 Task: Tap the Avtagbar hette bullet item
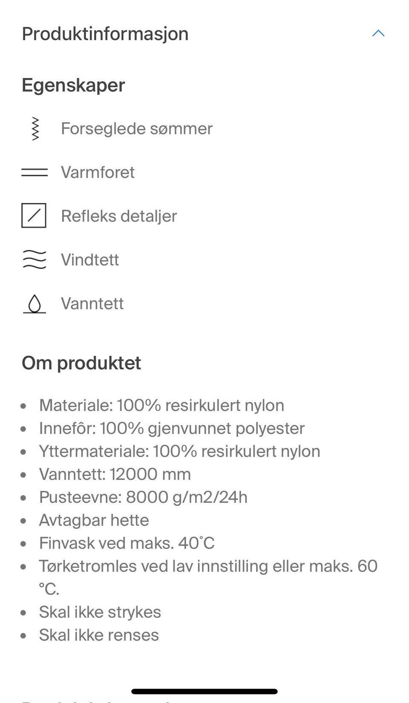(x=94, y=520)
